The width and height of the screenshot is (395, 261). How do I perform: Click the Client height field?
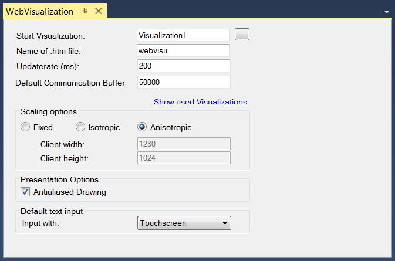tap(184, 158)
